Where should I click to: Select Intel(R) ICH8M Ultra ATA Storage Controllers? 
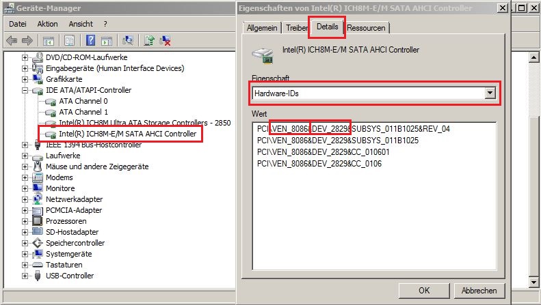pos(144,123)
